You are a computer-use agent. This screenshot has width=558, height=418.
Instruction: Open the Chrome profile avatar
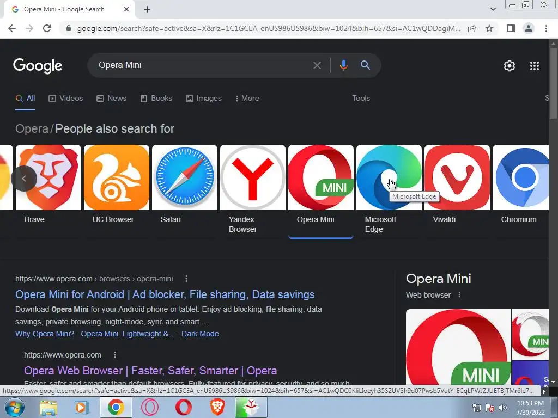[x=529, y=28]
